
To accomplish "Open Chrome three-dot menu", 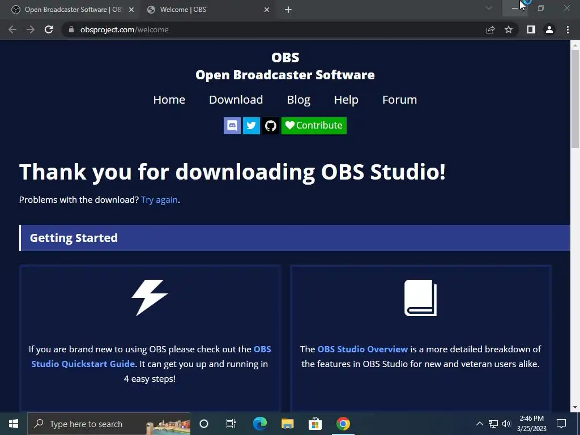I will point(568,29).
